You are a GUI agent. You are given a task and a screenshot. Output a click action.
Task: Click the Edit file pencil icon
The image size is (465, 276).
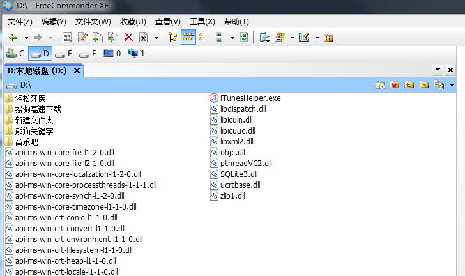coord(82,38)
